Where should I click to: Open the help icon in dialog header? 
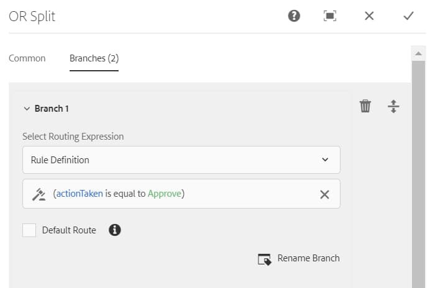pyautogui.click(x=294, y=16)
